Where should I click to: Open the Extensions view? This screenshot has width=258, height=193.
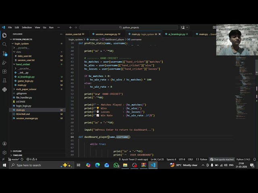pyautogui.click(x=4, y=72)
